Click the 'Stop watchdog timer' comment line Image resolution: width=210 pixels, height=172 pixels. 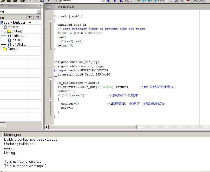point(101,29)
